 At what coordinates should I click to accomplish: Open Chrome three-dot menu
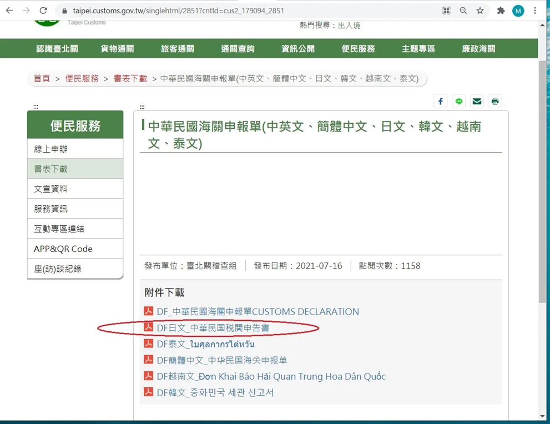(x=535, y=11)
